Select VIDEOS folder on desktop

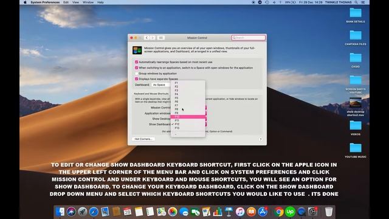[356, 126]
